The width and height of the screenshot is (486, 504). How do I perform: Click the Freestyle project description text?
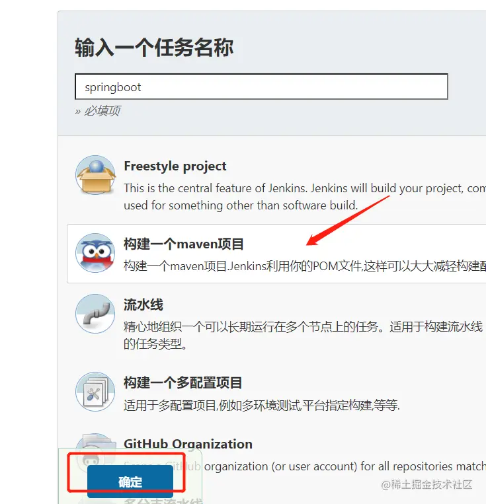pos(304,197)
